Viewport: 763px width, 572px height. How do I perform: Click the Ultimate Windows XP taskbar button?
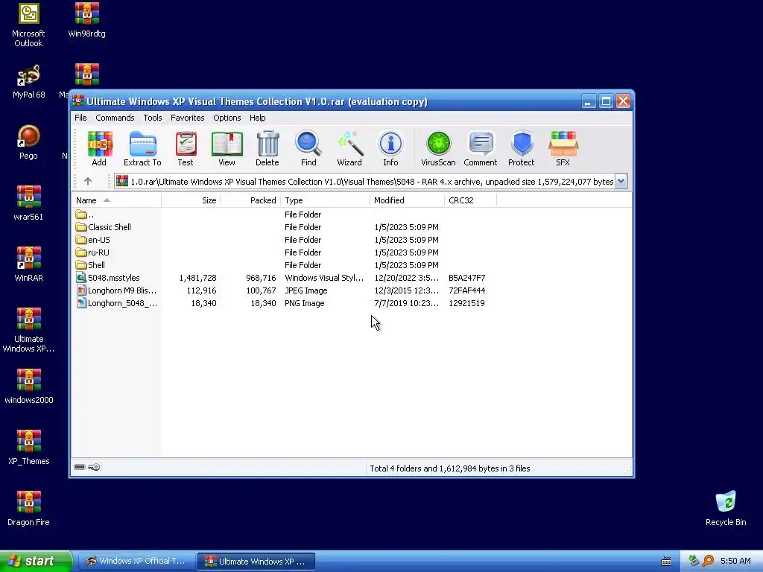256,562
